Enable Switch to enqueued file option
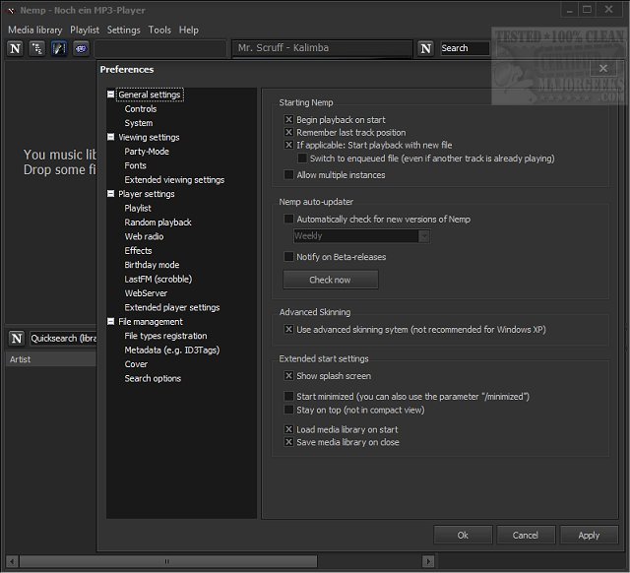The height and width of the screenshot is (573, 630). click(x=302, y=159)
